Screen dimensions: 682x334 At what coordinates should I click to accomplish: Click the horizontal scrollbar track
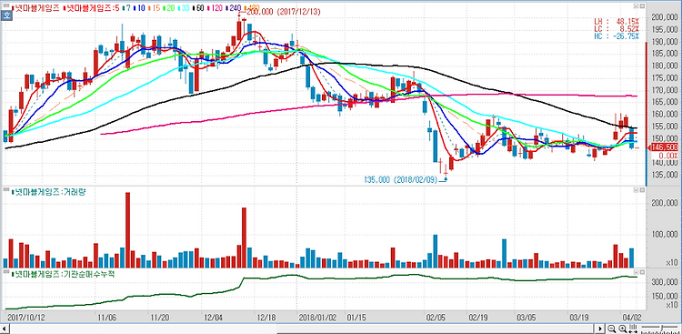300,329
